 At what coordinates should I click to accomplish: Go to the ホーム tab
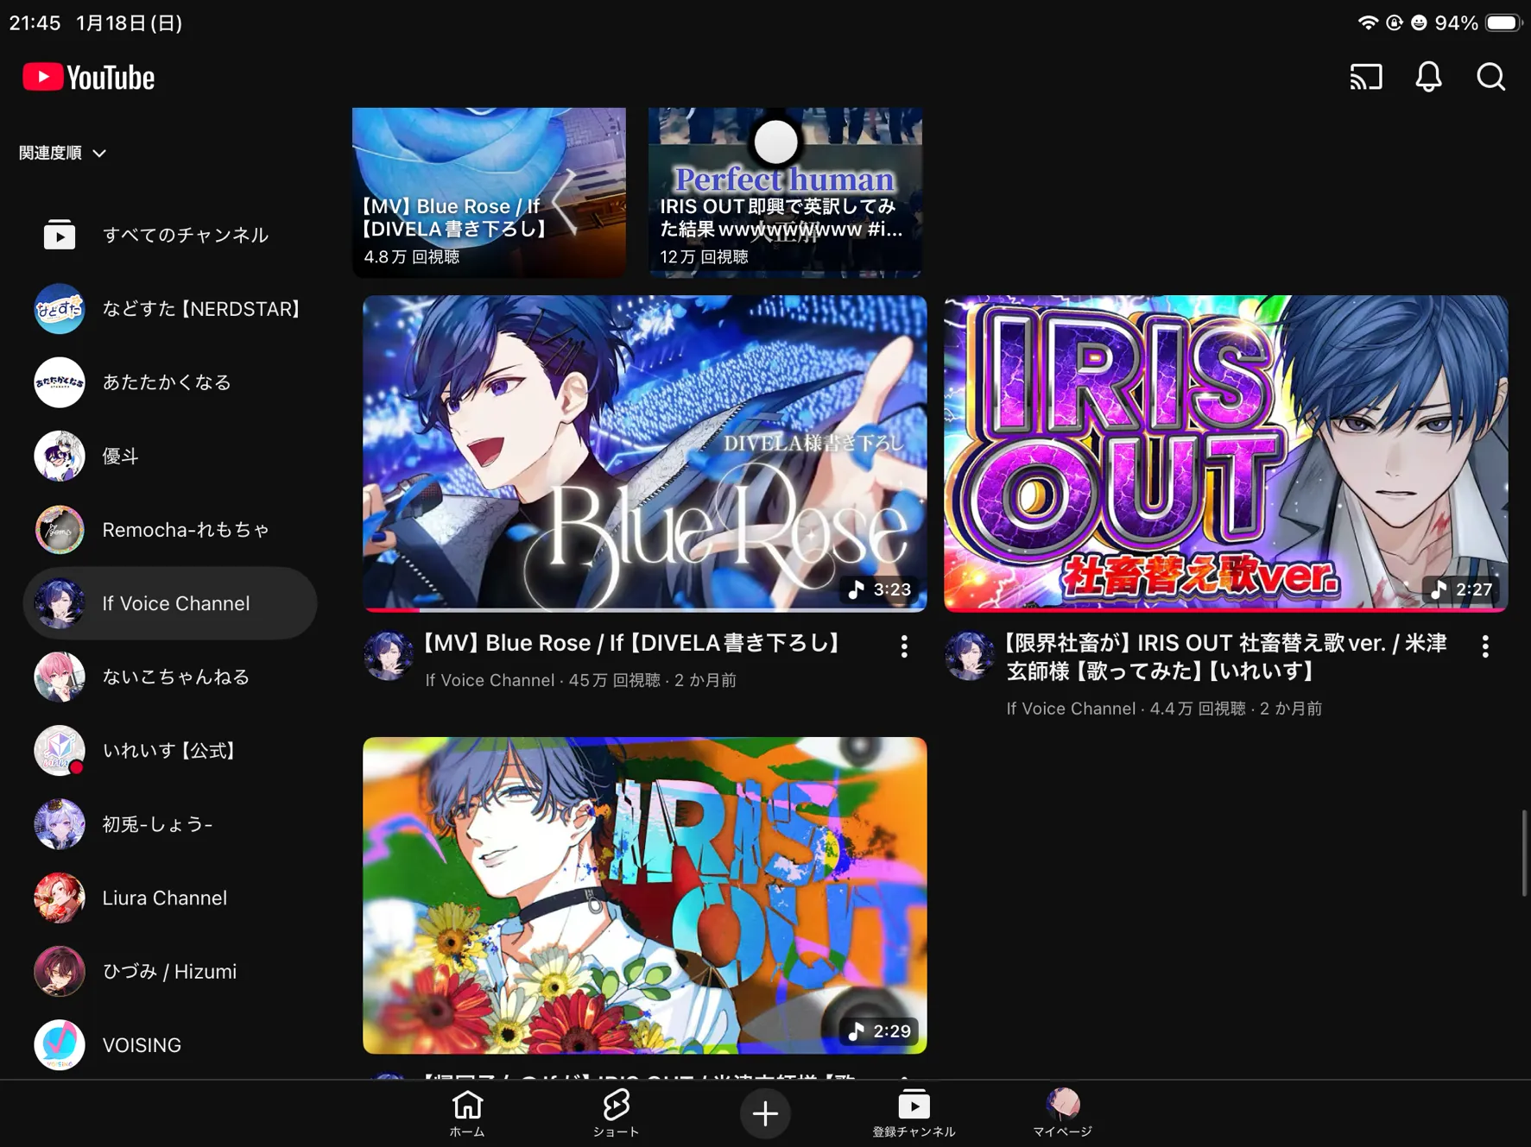(x=467, y=1113)
